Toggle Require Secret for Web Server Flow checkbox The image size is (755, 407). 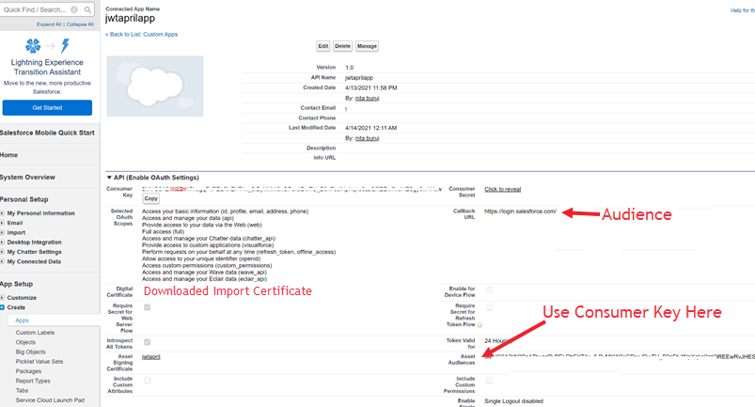pos(148,307)
